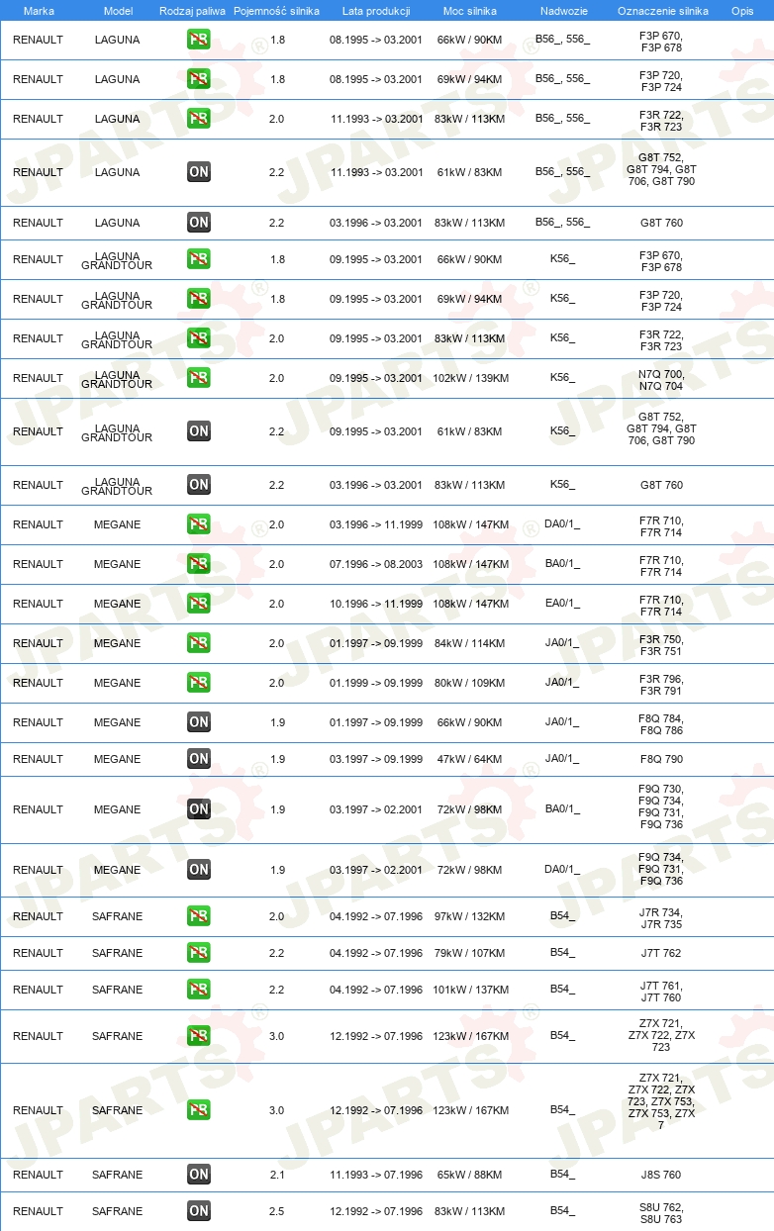
Task: Click the engine capacity 2.5
Action: point(277,1211)
